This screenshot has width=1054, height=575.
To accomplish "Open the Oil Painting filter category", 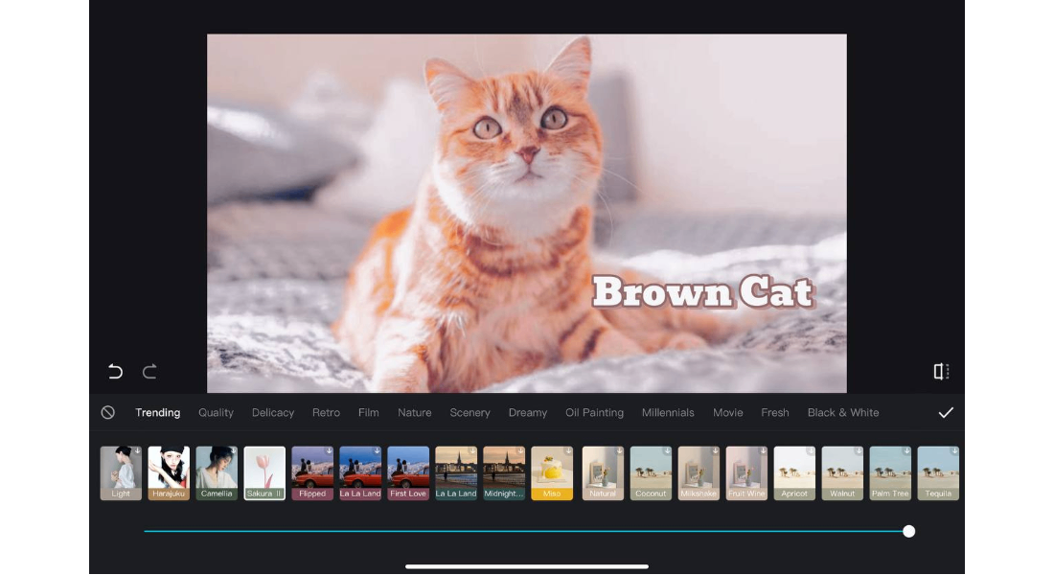I will coord(594,412).
